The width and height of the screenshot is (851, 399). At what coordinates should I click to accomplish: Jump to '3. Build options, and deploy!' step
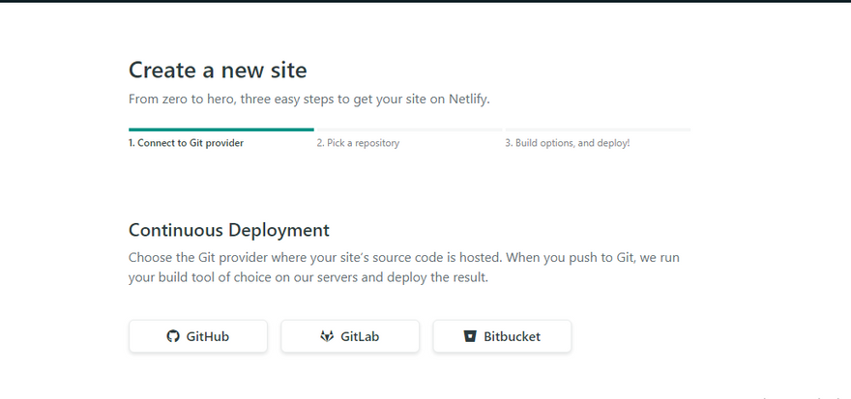(567, 143)
